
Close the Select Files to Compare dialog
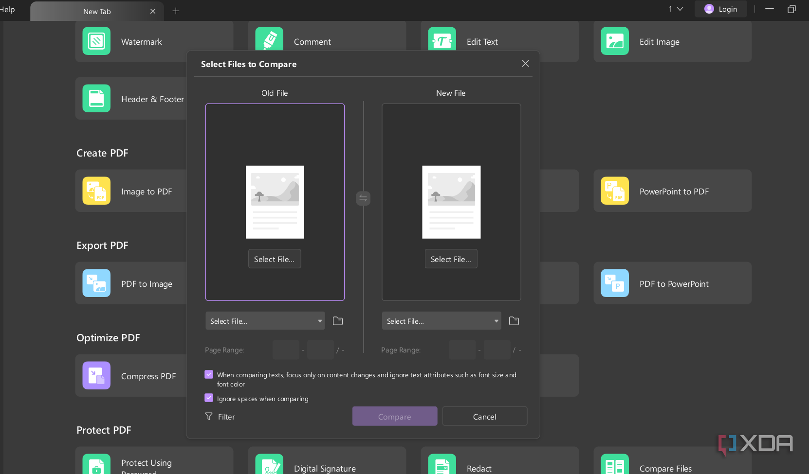pos(526,64)
